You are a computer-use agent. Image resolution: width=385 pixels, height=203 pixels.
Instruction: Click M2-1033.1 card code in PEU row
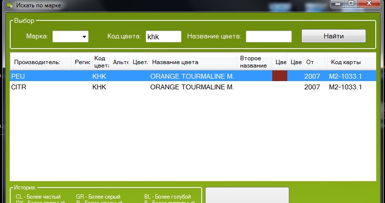[345, 76]
